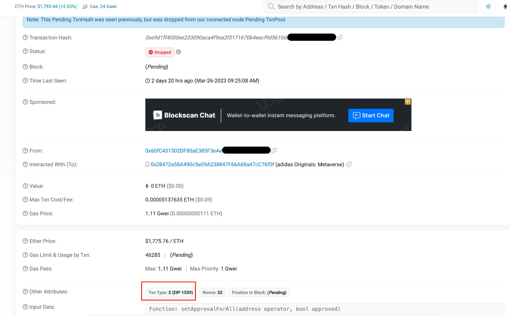This screenshot has height=316, width=510.
Task: Click the Position In Block: (Pending) badge
Action: pyautogui.click(x=259, y=292)
